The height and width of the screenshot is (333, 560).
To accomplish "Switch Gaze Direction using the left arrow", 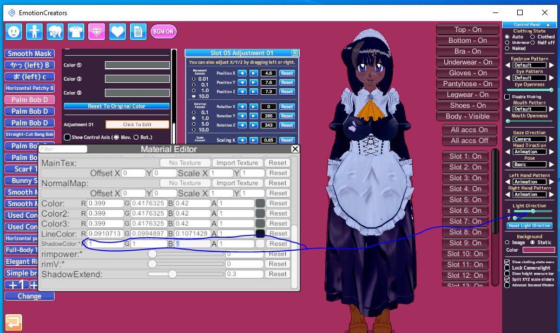I will (x=508, y=139).
